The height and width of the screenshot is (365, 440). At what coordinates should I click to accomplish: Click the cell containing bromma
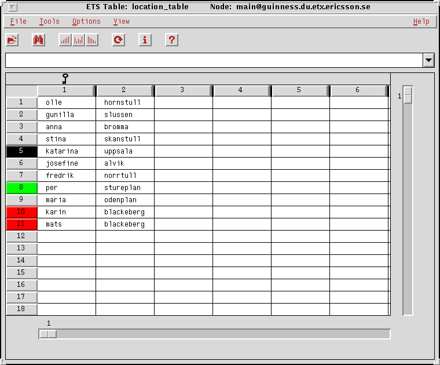coord(125,127)
